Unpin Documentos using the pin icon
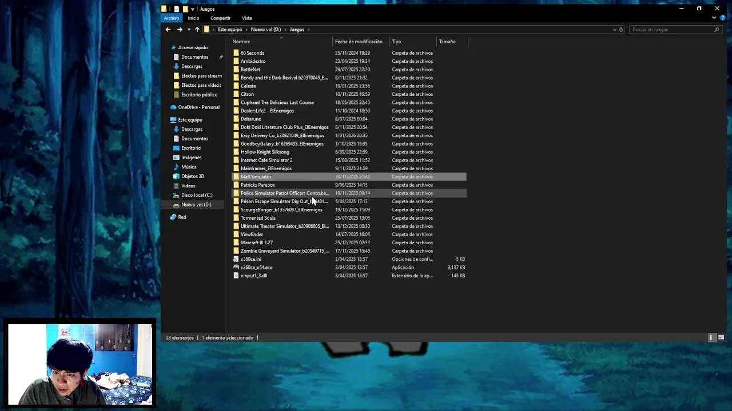This screenshot has width=732, height=411. point(221,57)
